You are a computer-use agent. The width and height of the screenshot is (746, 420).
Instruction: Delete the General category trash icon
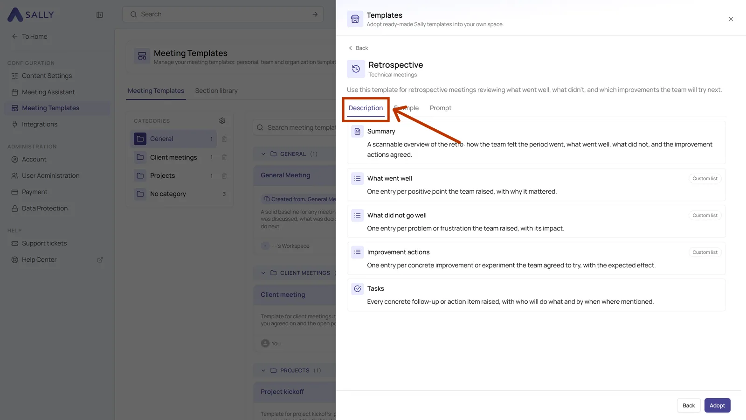(224, 139)
